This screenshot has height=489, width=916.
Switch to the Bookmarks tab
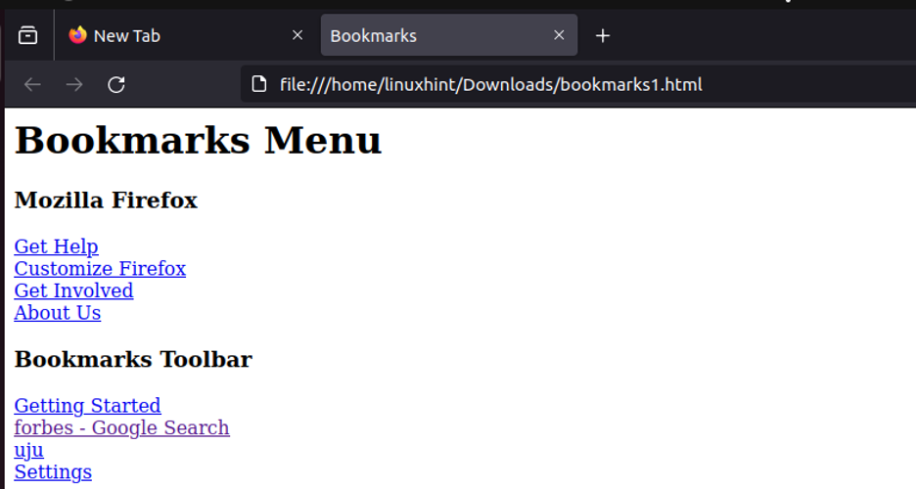(x=448, y=35)
